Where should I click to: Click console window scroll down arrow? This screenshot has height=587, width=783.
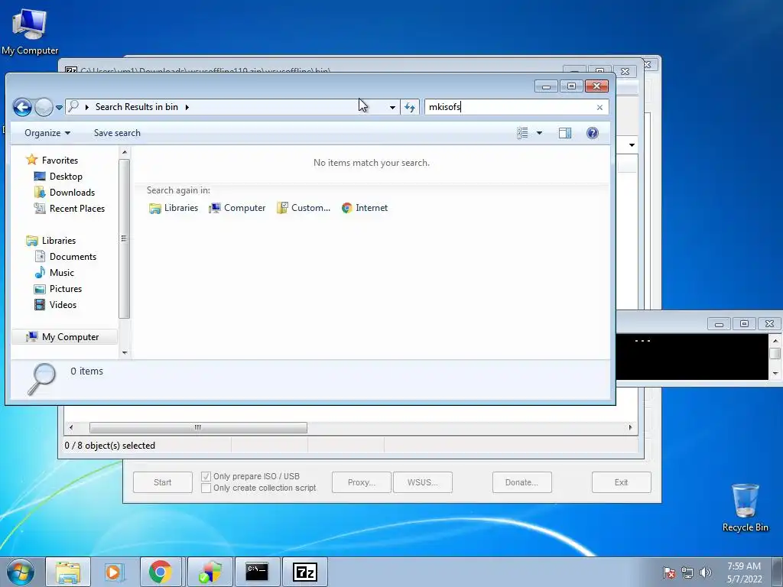775,373
